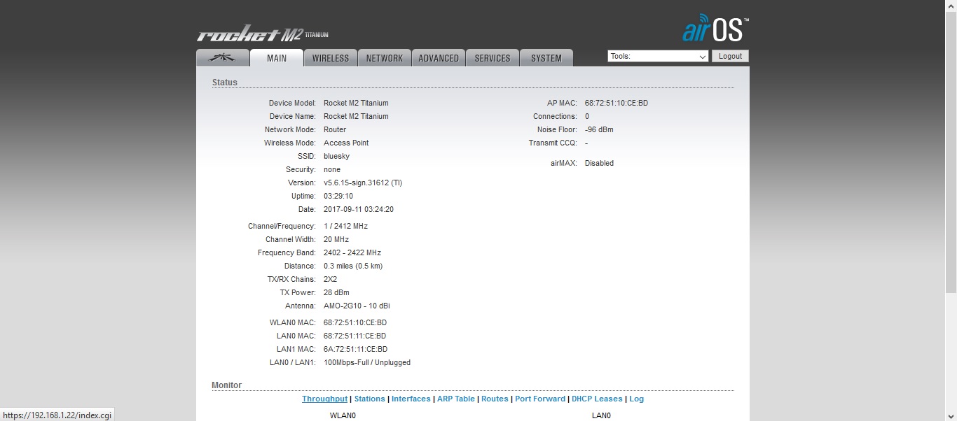Click the TX Power value 28 dBm
Screen dimensions: 957x421
click(336, 292)
